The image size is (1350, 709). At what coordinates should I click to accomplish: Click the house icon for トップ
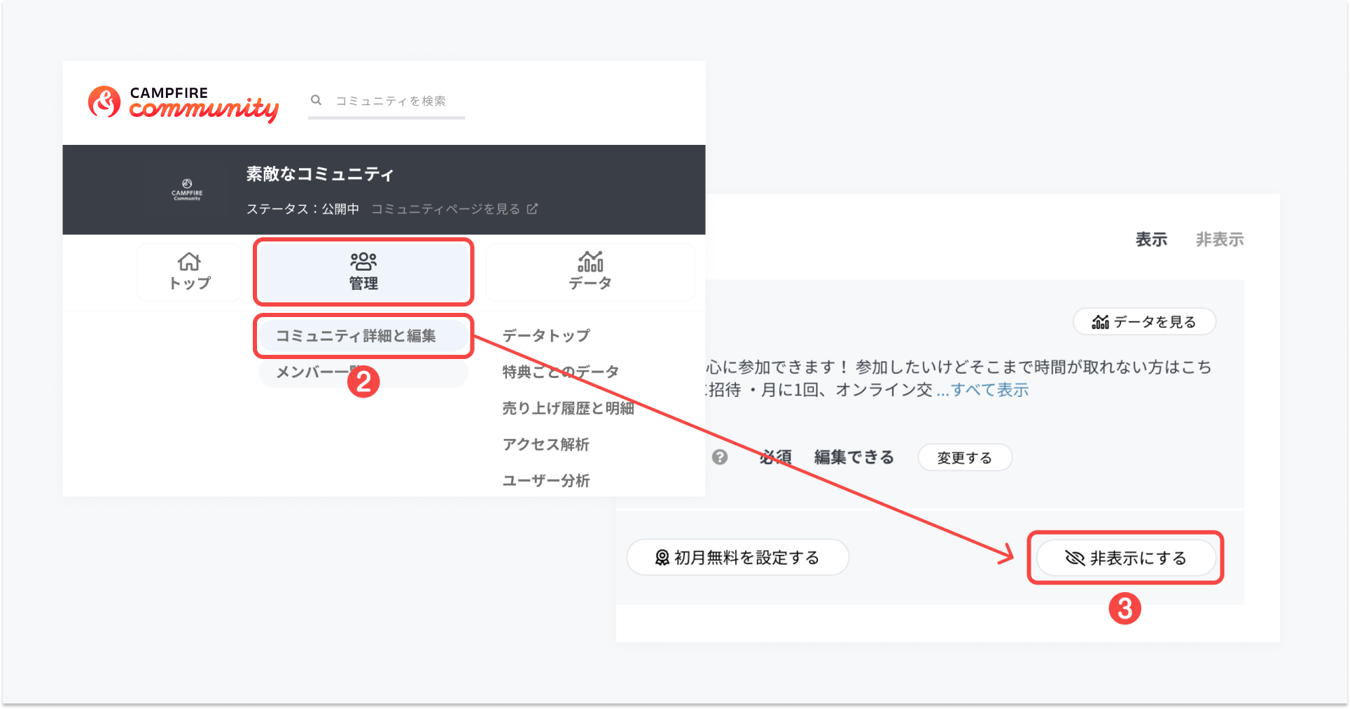coord(189,262)
